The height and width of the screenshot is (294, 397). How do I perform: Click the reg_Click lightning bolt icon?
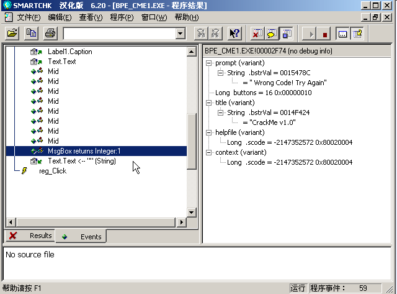pyautogui.click(x=24, y=171)
